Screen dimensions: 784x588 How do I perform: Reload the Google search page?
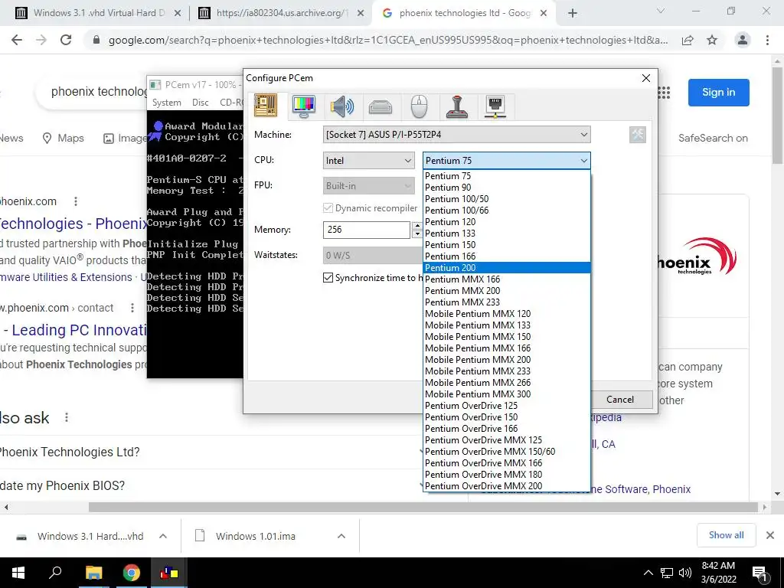(x=66, y=40)
